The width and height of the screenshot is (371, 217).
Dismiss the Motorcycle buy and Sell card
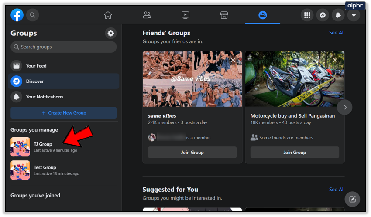coord(335,60)
